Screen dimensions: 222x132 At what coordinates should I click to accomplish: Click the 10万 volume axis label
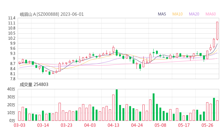pos(11,113)
